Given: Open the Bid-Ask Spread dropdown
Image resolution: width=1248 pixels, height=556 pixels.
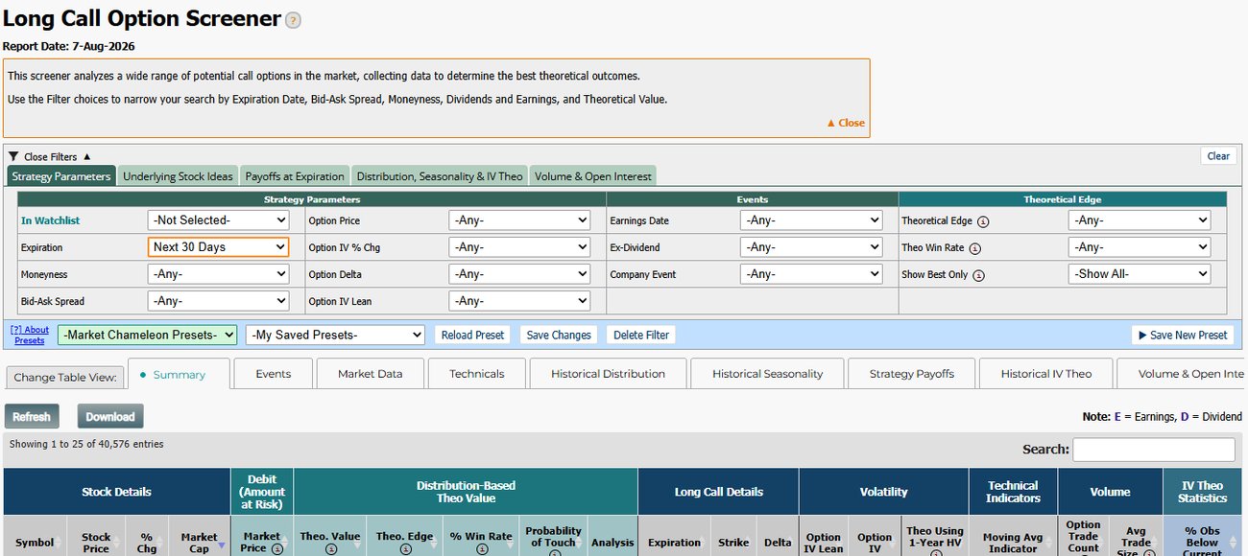Looking at the screenshot, I should pos(218,301).
